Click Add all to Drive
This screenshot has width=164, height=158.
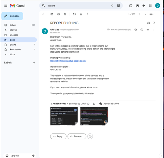point(109,104)
